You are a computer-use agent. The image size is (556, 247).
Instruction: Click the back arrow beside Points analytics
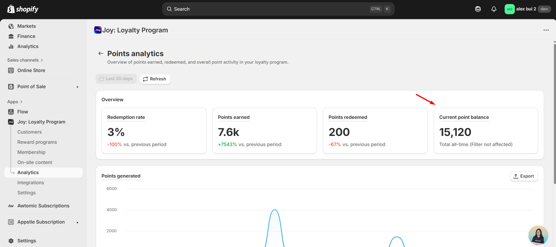(101, 54)
